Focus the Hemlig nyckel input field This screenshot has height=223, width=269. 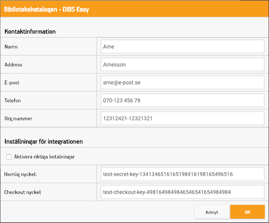coord(182,174)
